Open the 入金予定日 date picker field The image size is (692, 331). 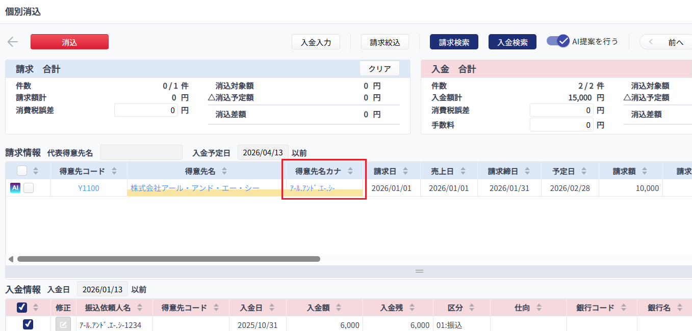pyautogui.click(x=263, y=152)
